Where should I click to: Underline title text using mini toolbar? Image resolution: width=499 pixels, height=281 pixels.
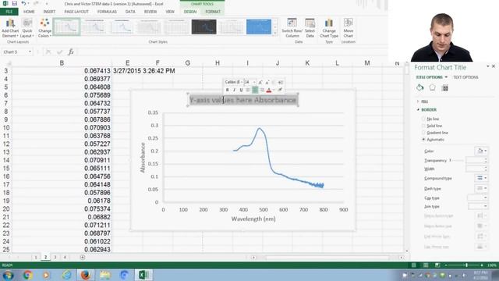click(241, 91)
